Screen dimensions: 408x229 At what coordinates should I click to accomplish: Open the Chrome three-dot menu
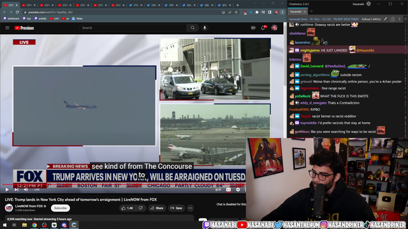pos(282,12)
